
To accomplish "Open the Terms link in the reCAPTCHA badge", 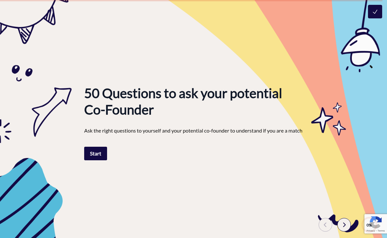I will click(x=382, y=231).
